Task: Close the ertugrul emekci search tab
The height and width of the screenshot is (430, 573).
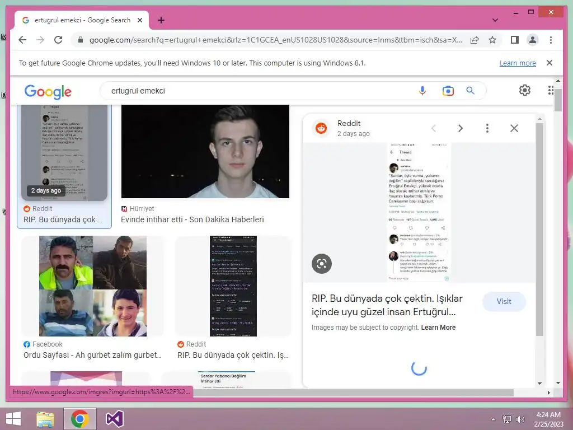Action: point(139,20)
